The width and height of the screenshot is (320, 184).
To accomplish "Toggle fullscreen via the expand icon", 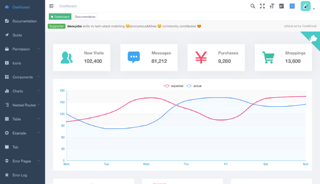I will coord(262,6).
